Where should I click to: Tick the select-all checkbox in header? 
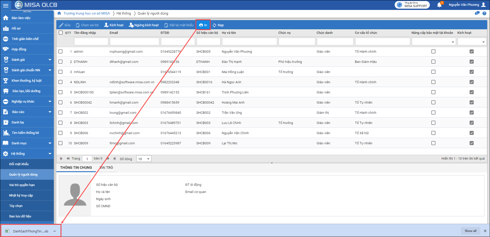point(61,33)
